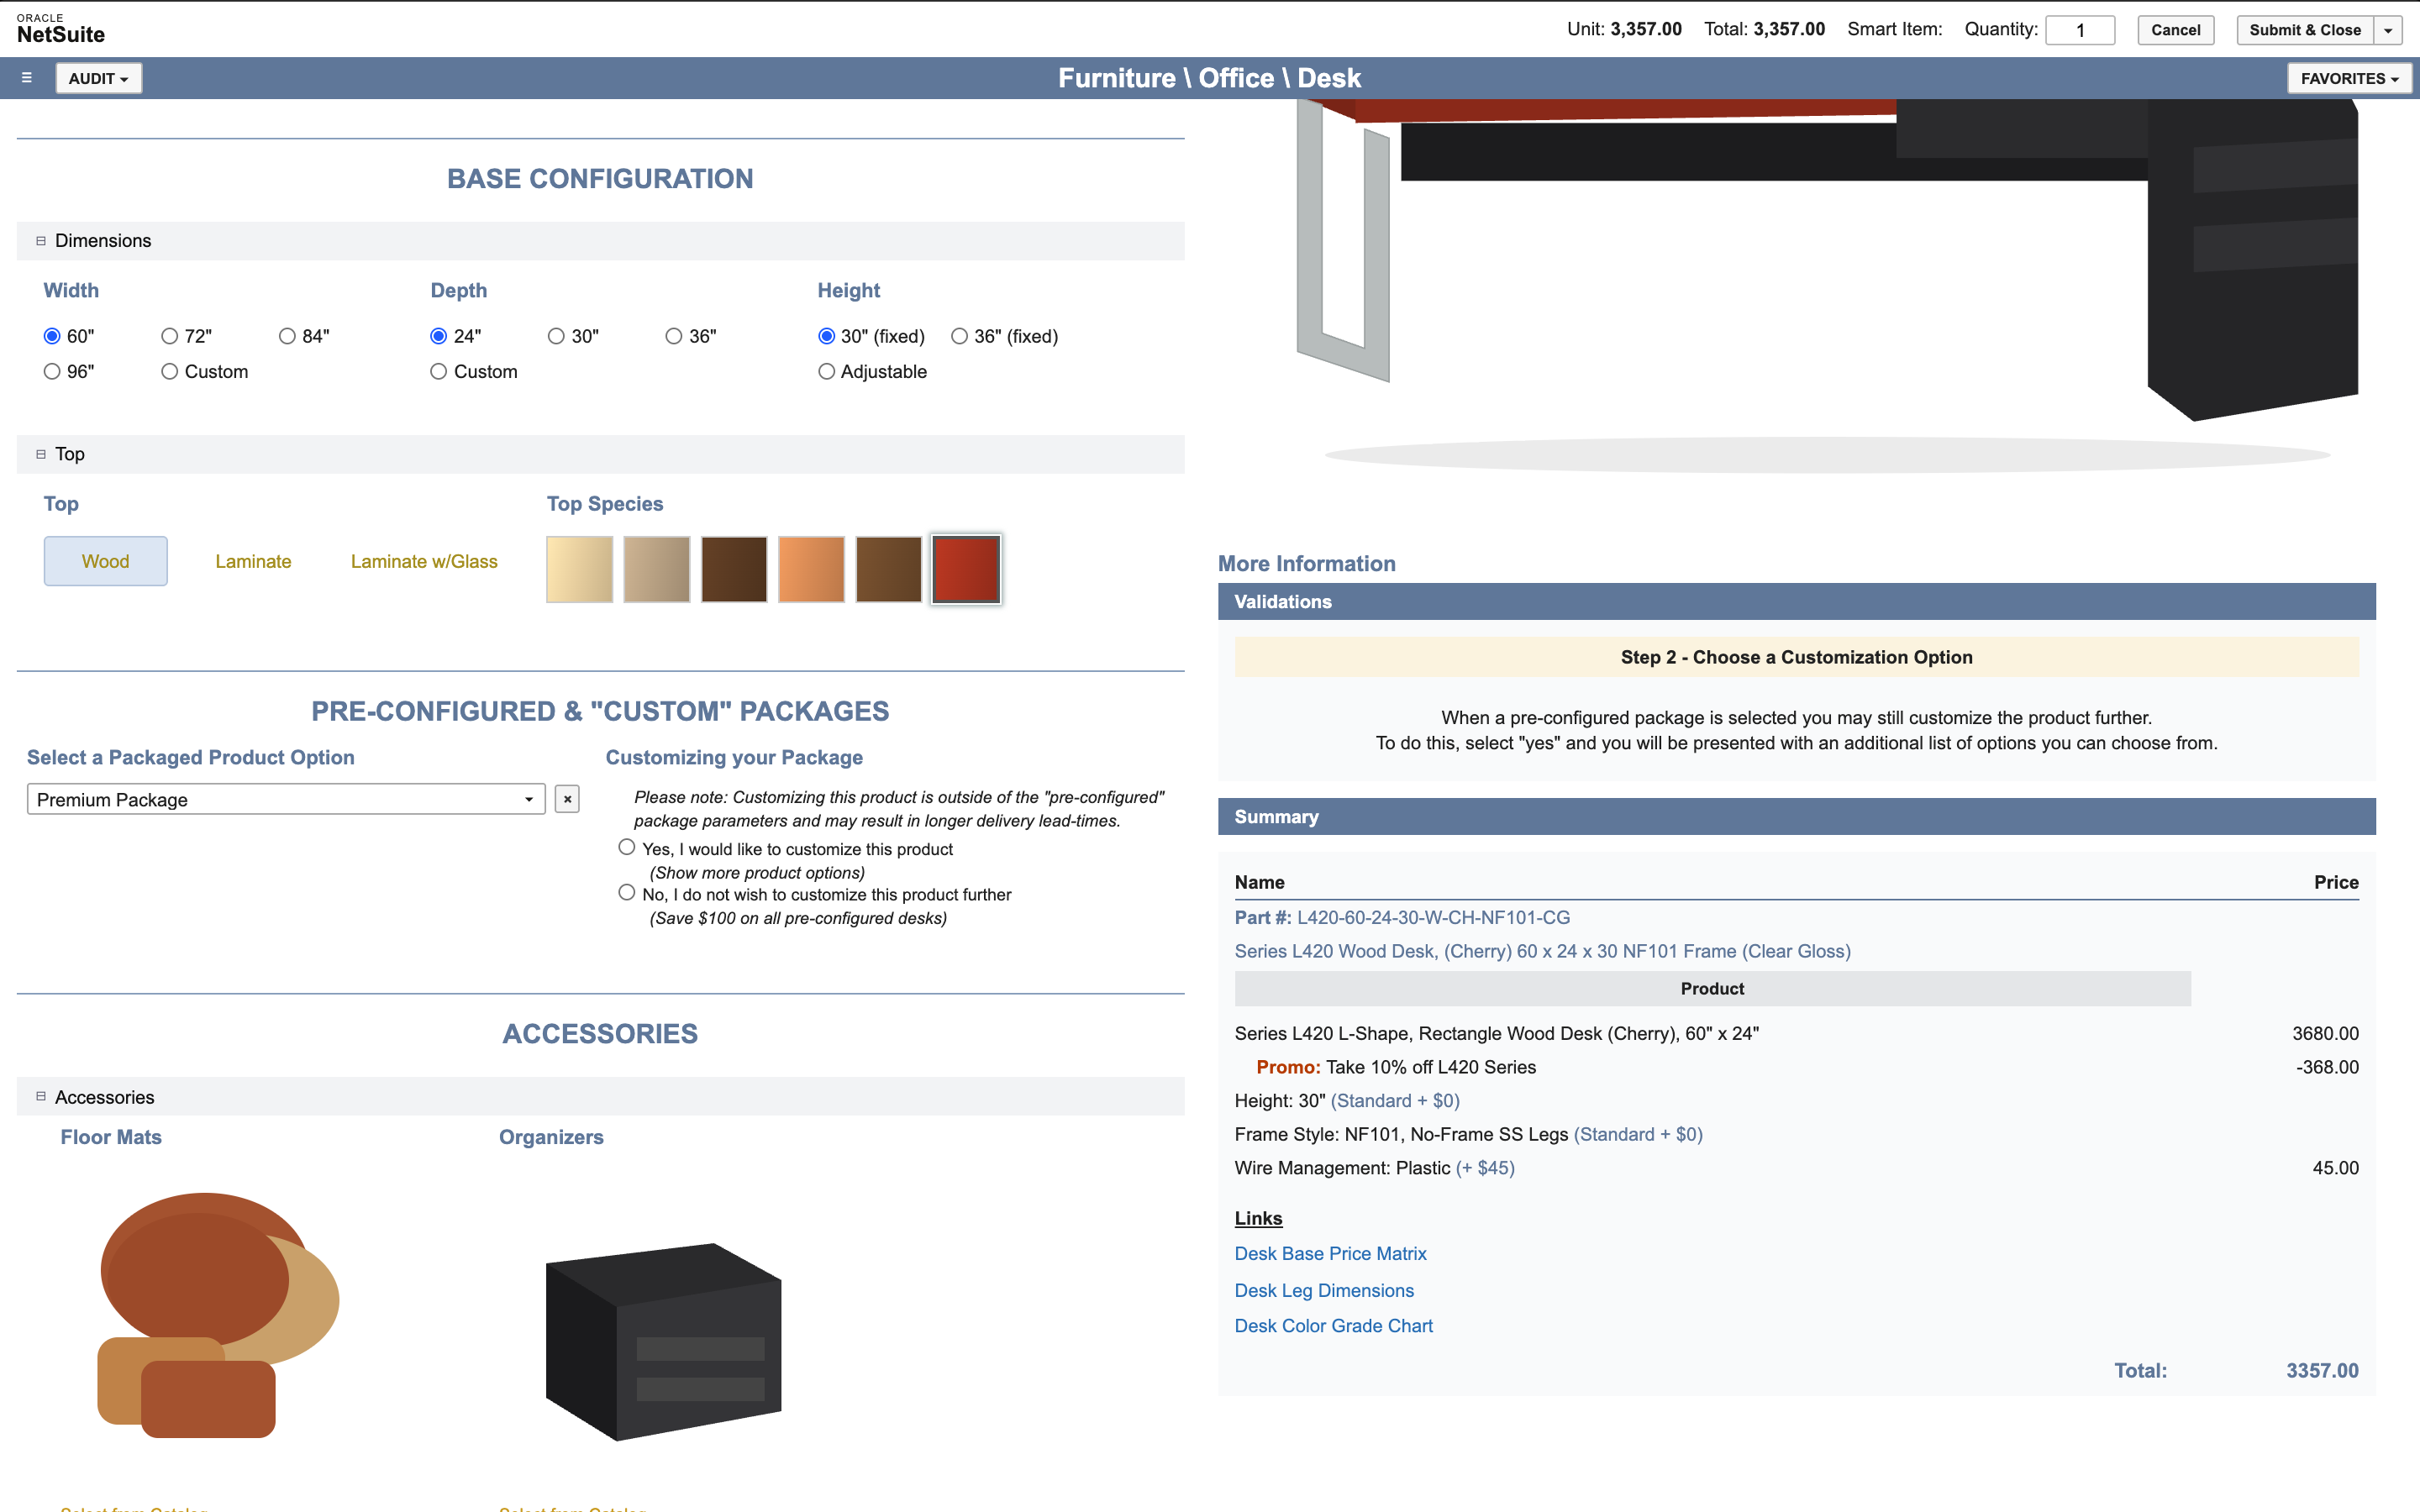Choose Adjustable height
Screen dimensions: 2420x1512
pos(826,371)
